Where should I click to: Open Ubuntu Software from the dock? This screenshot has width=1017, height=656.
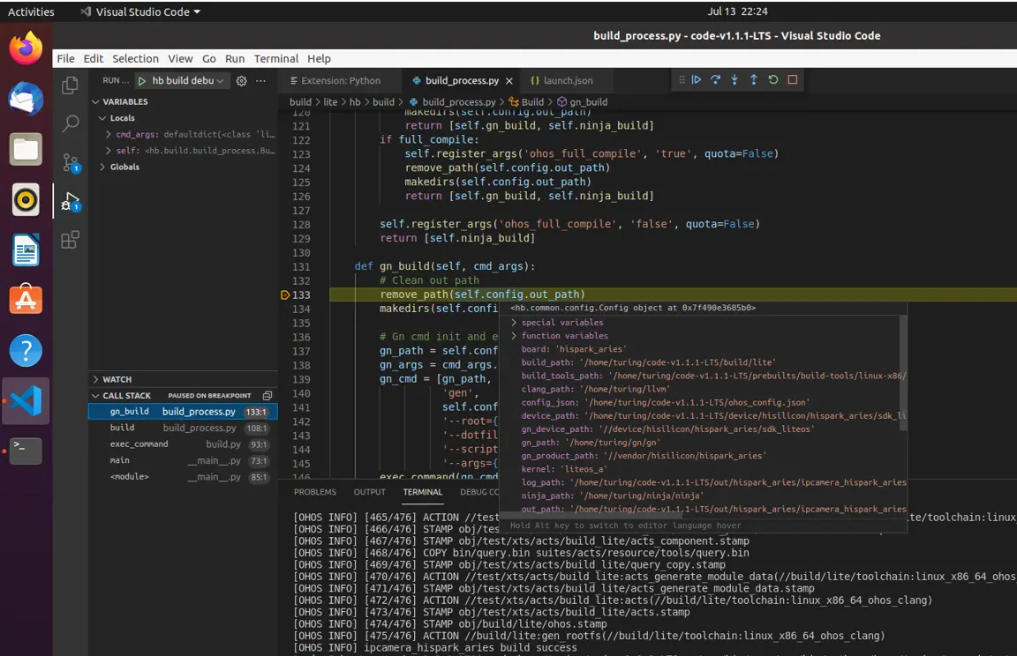(x=26, y=300)
